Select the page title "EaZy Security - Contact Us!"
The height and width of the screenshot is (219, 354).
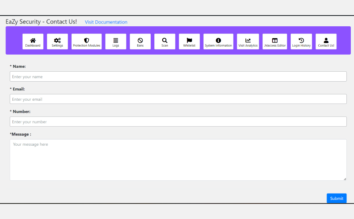pos(41,22)
